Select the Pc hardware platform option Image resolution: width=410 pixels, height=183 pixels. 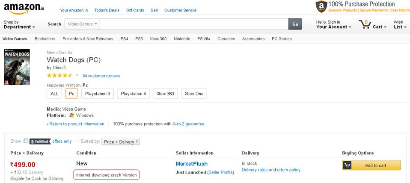[71, 94]
